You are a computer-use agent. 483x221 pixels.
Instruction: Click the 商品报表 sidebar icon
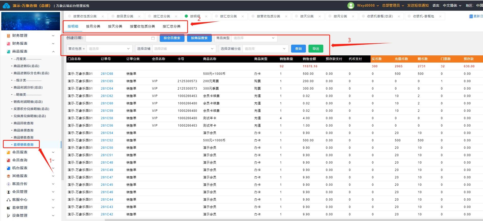click(8, 52)
